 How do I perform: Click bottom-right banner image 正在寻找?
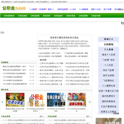click(108, 121)
